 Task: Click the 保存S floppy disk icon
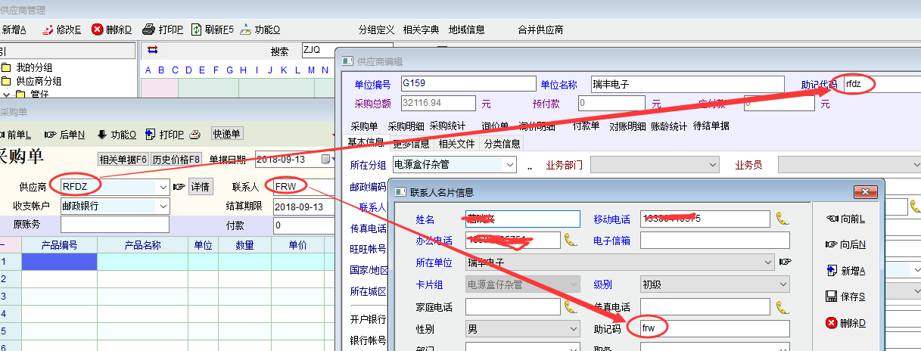(831, 297)
